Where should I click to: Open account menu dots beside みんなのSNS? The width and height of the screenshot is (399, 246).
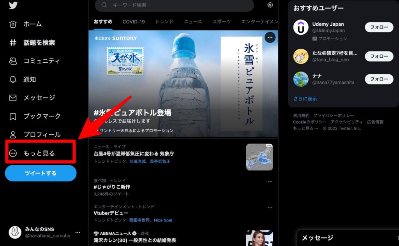[78, 232]
